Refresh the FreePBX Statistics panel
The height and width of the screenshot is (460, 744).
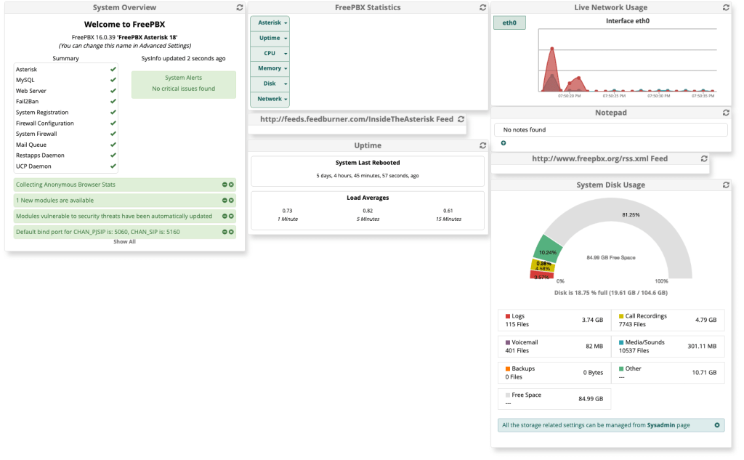pos(482,7)
